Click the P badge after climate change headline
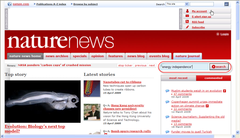 point(207,106)
